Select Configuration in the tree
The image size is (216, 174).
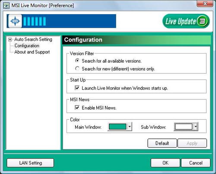click(x=27, y=46)
